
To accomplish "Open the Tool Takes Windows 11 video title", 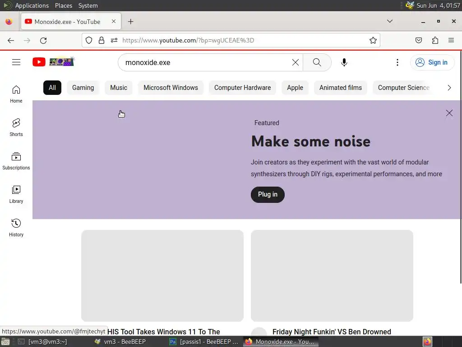I will pos(163,332).
